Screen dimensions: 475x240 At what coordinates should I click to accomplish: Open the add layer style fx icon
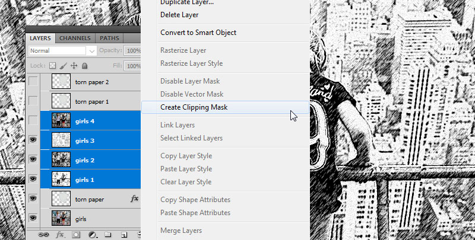pyautogui.click(x=60, y=235)
